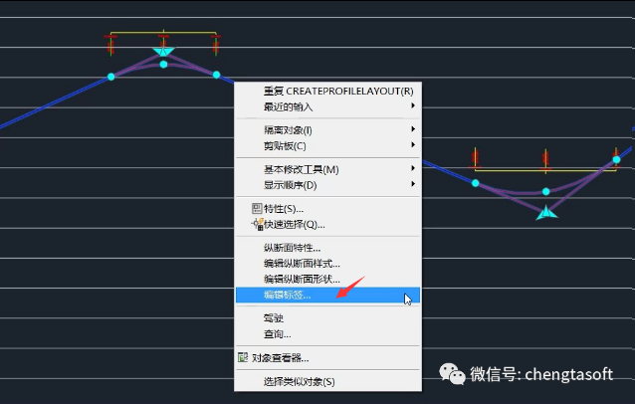Screen dimensions: 635x404
Task: Open 基本修改工具(M) submenu
Action: 327,169
